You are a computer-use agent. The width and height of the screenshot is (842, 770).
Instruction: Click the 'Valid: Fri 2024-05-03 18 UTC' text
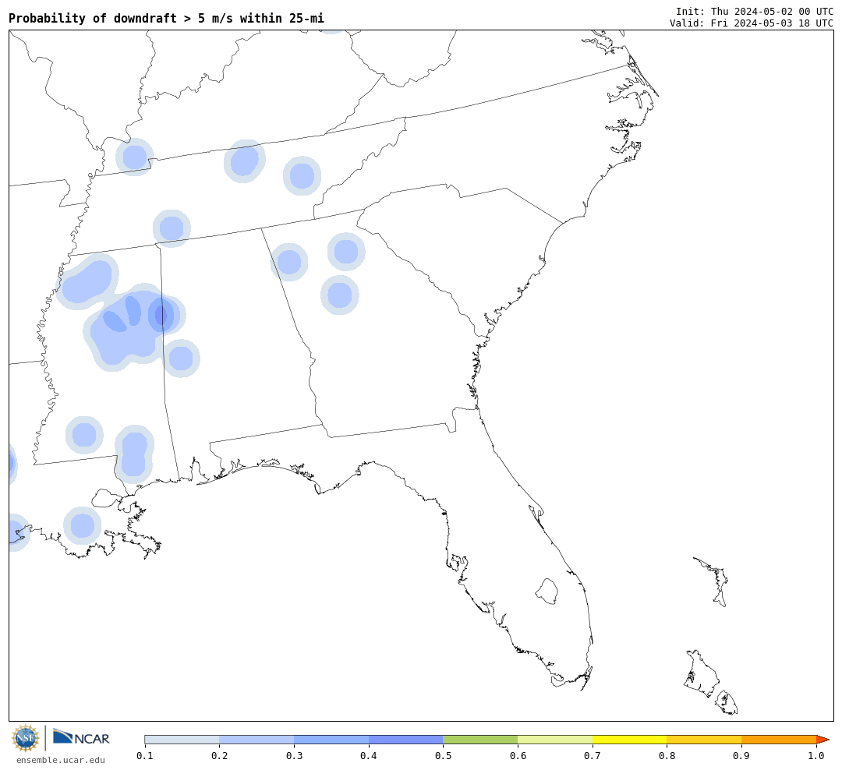click(x=752, y=23)
